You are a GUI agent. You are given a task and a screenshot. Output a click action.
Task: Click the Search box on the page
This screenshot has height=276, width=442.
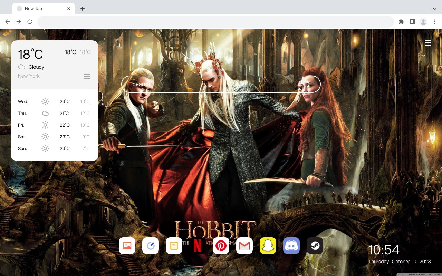pos(221,84)
